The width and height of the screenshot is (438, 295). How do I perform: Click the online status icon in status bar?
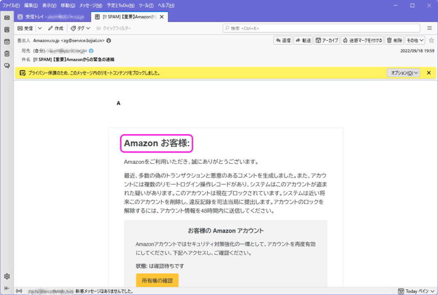coord(19,291)
